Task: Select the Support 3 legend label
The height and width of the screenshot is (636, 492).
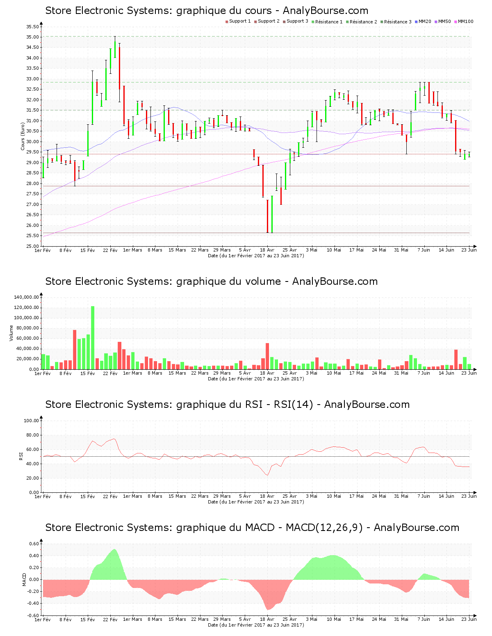Action: tap(297, 21)
